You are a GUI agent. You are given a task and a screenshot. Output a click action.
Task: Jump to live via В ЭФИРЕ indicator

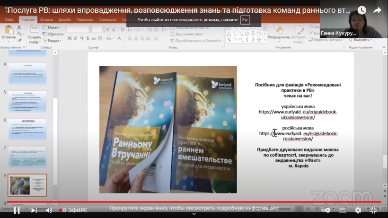coord(73,210)
